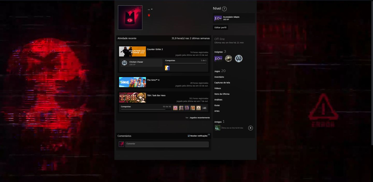Open the Guias section
The image size is (373, 182).
(x=217, y=105)
